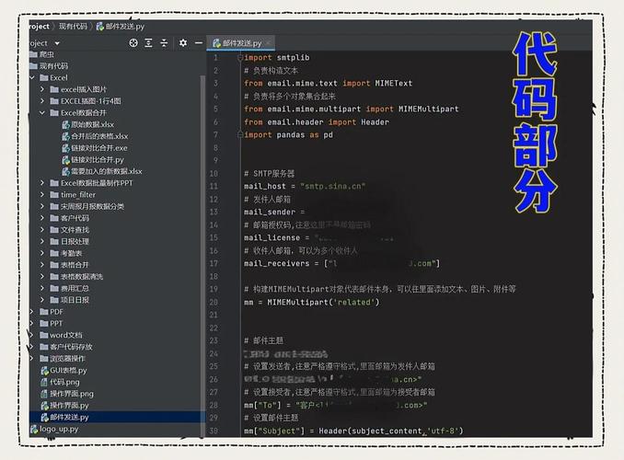Select 邮件发送.py in the project tree
This screenshot has height=460, width=624.
(x=69, y=417)
